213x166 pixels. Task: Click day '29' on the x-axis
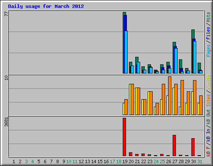(x=187, y=161)
